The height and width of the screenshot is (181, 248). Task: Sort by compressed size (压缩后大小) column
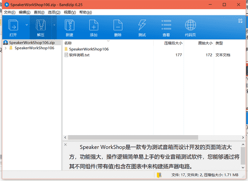tap(173, 43)
